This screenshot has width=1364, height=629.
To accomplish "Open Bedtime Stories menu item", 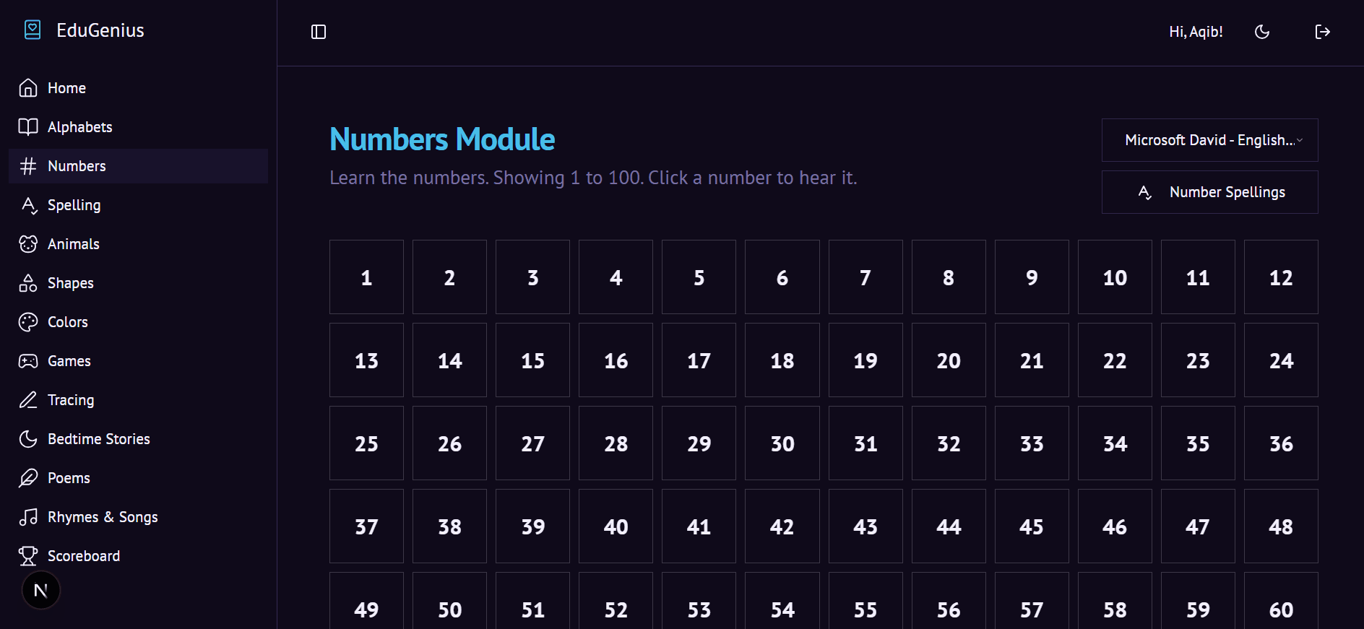I will tap(98, 439).
